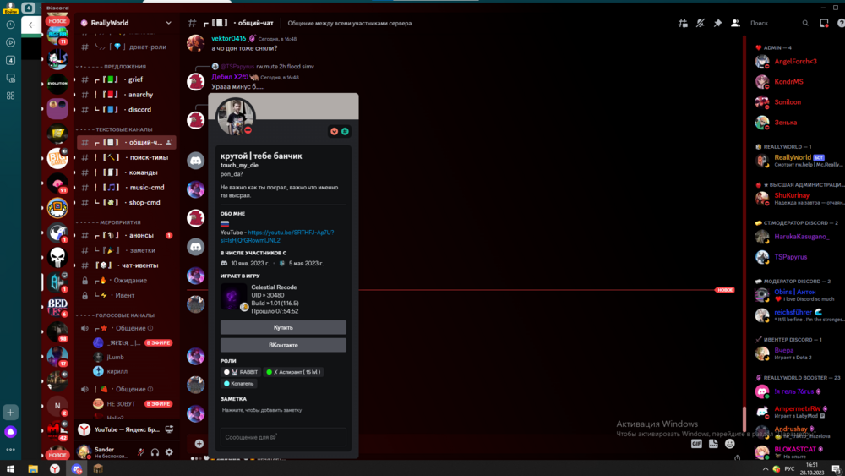Click the plus attach button in chat

point(199,444)
